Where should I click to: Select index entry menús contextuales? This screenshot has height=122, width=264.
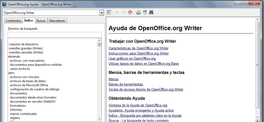pyautogui.click(x=23, y=114)
